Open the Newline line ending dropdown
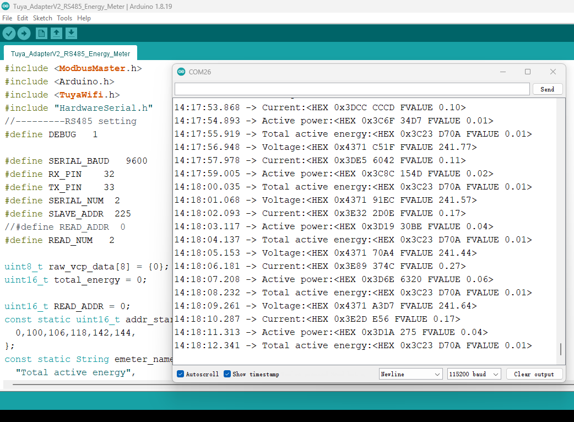 (410, 374)
